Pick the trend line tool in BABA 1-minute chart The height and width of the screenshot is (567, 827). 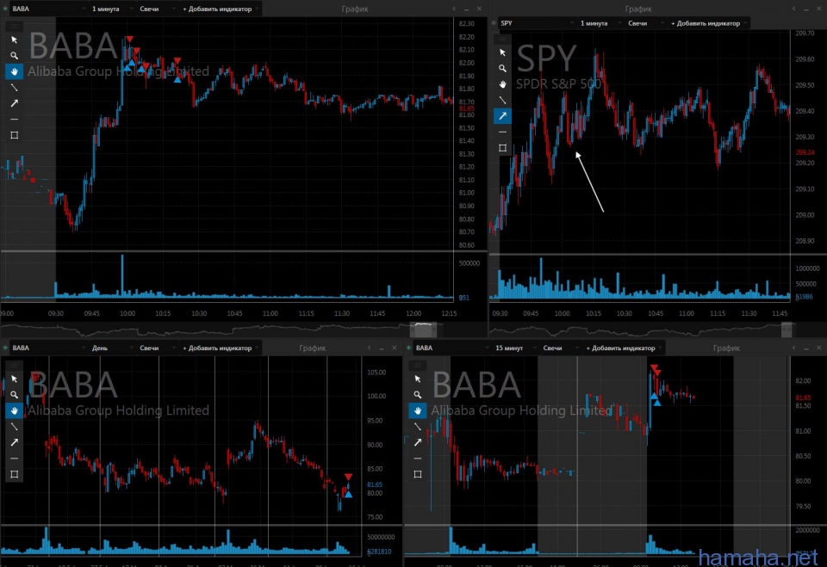(x=15, y=88)
